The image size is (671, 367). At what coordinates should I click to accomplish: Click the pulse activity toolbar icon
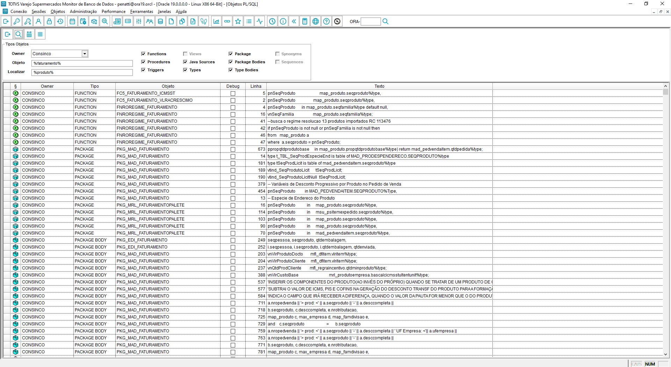[x=260, y=21]
